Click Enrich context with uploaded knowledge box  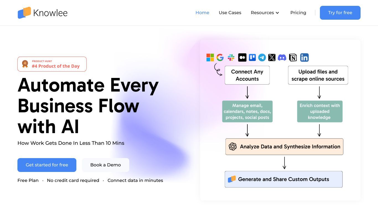[320, 111]
